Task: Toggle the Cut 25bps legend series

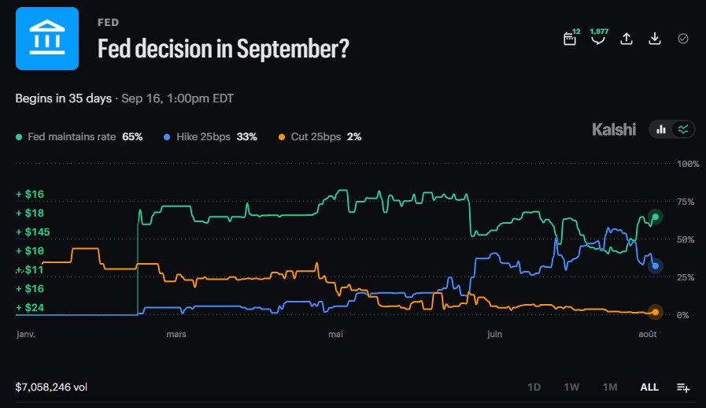Action: [x=320, y=136]
